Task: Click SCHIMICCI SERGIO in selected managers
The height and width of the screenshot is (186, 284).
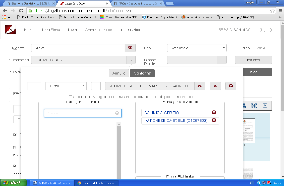Action: [x=162, y=113]
